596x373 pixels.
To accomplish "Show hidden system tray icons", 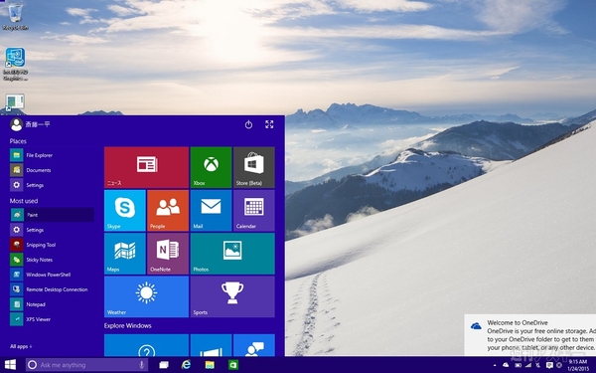I will (495, 365).
